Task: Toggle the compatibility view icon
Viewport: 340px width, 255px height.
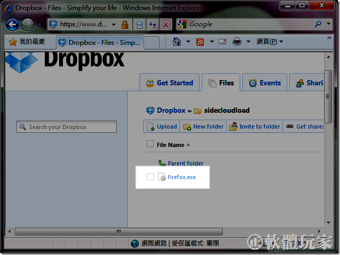Action: pos(139,24)
